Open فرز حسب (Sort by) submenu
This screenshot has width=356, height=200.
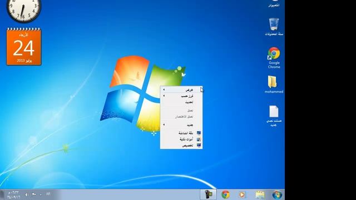coord(181,96)
